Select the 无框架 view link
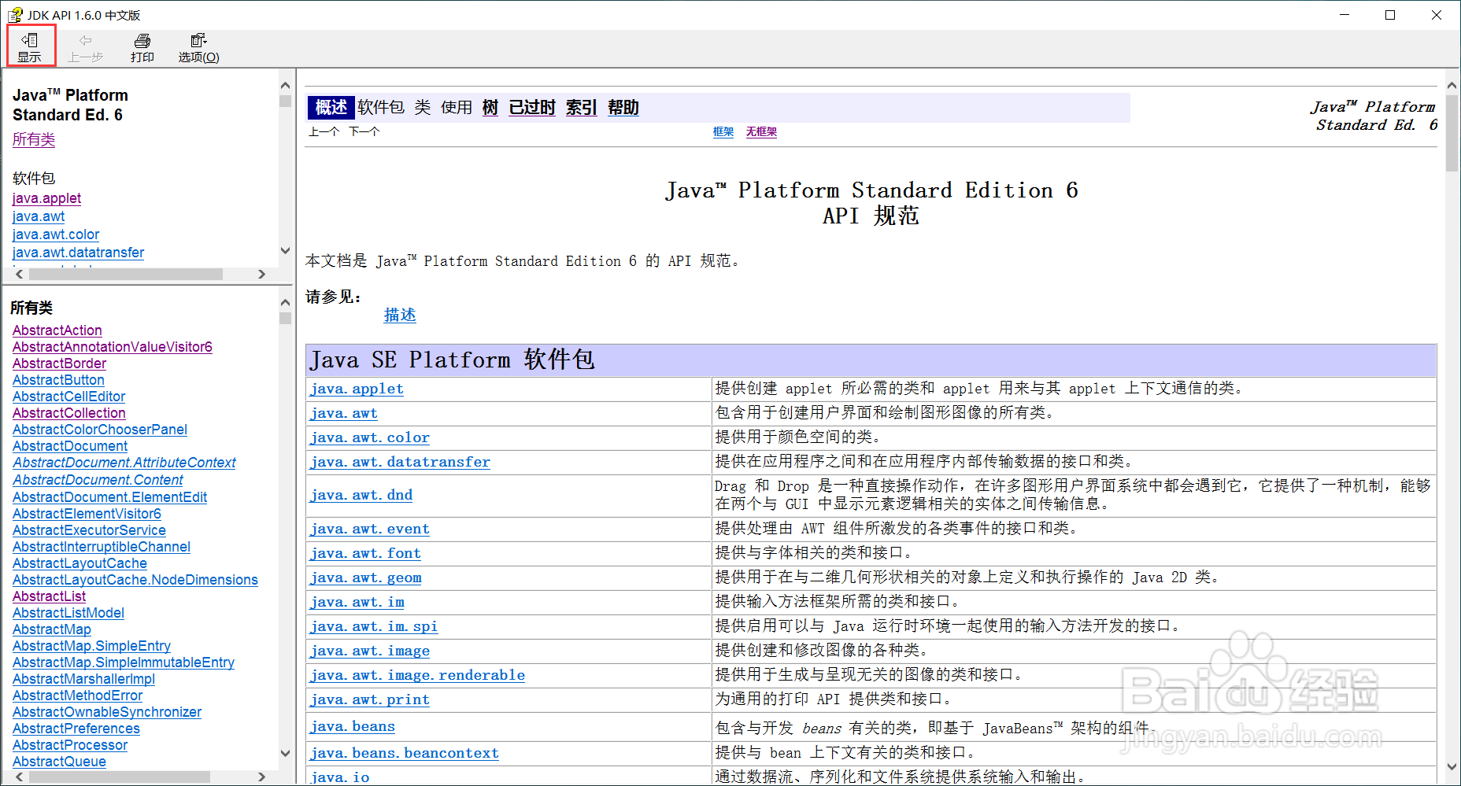 760,131
